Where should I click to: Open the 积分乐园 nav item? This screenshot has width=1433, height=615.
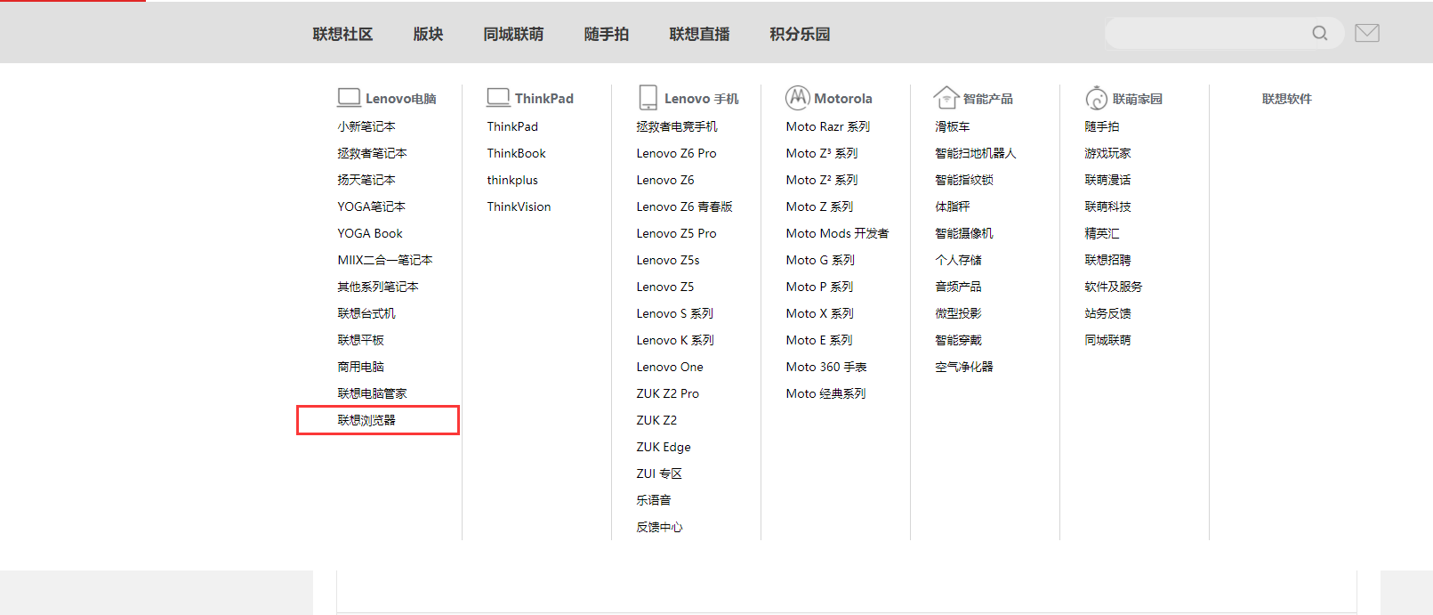(x=800, y=34)
